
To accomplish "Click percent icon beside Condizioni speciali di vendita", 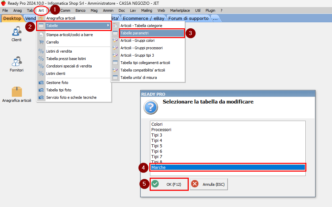I will (41, 66).
